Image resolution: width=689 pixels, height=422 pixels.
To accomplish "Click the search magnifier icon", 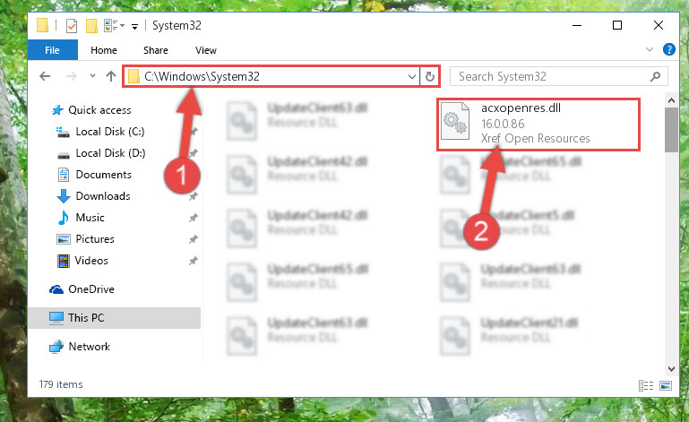I will (655, 76).
